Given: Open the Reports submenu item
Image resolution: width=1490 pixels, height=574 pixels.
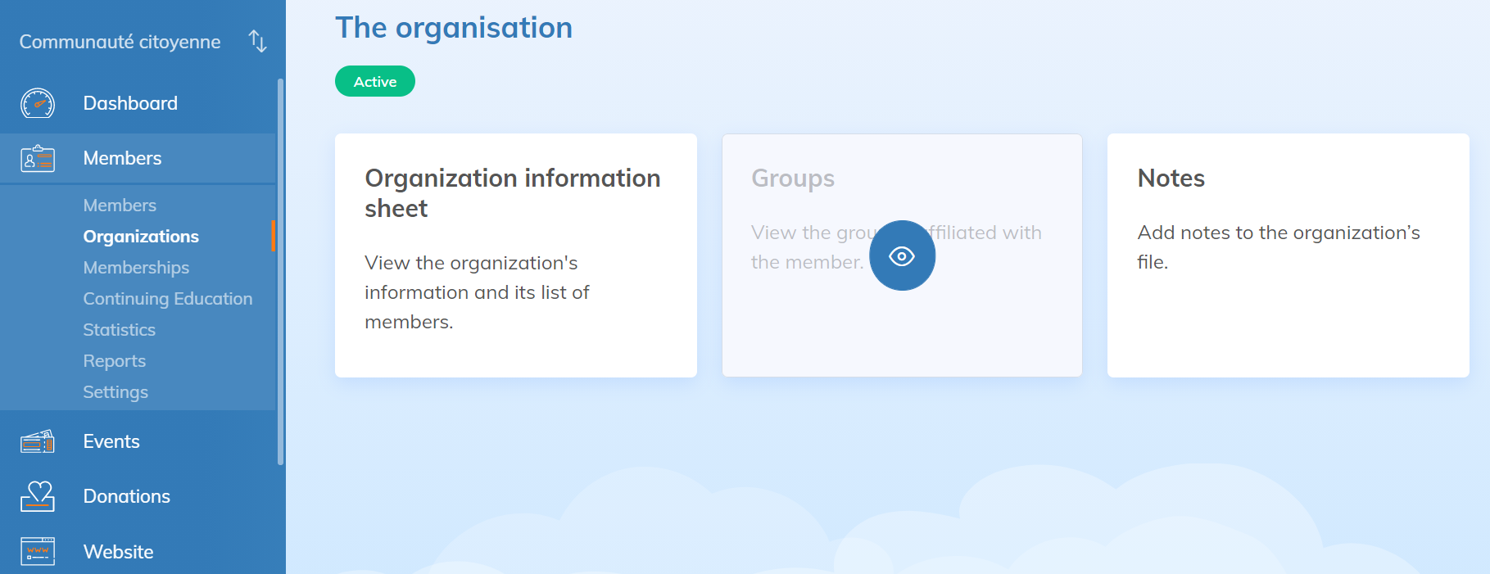Looking at the screenshot, I should click(114, 361).
